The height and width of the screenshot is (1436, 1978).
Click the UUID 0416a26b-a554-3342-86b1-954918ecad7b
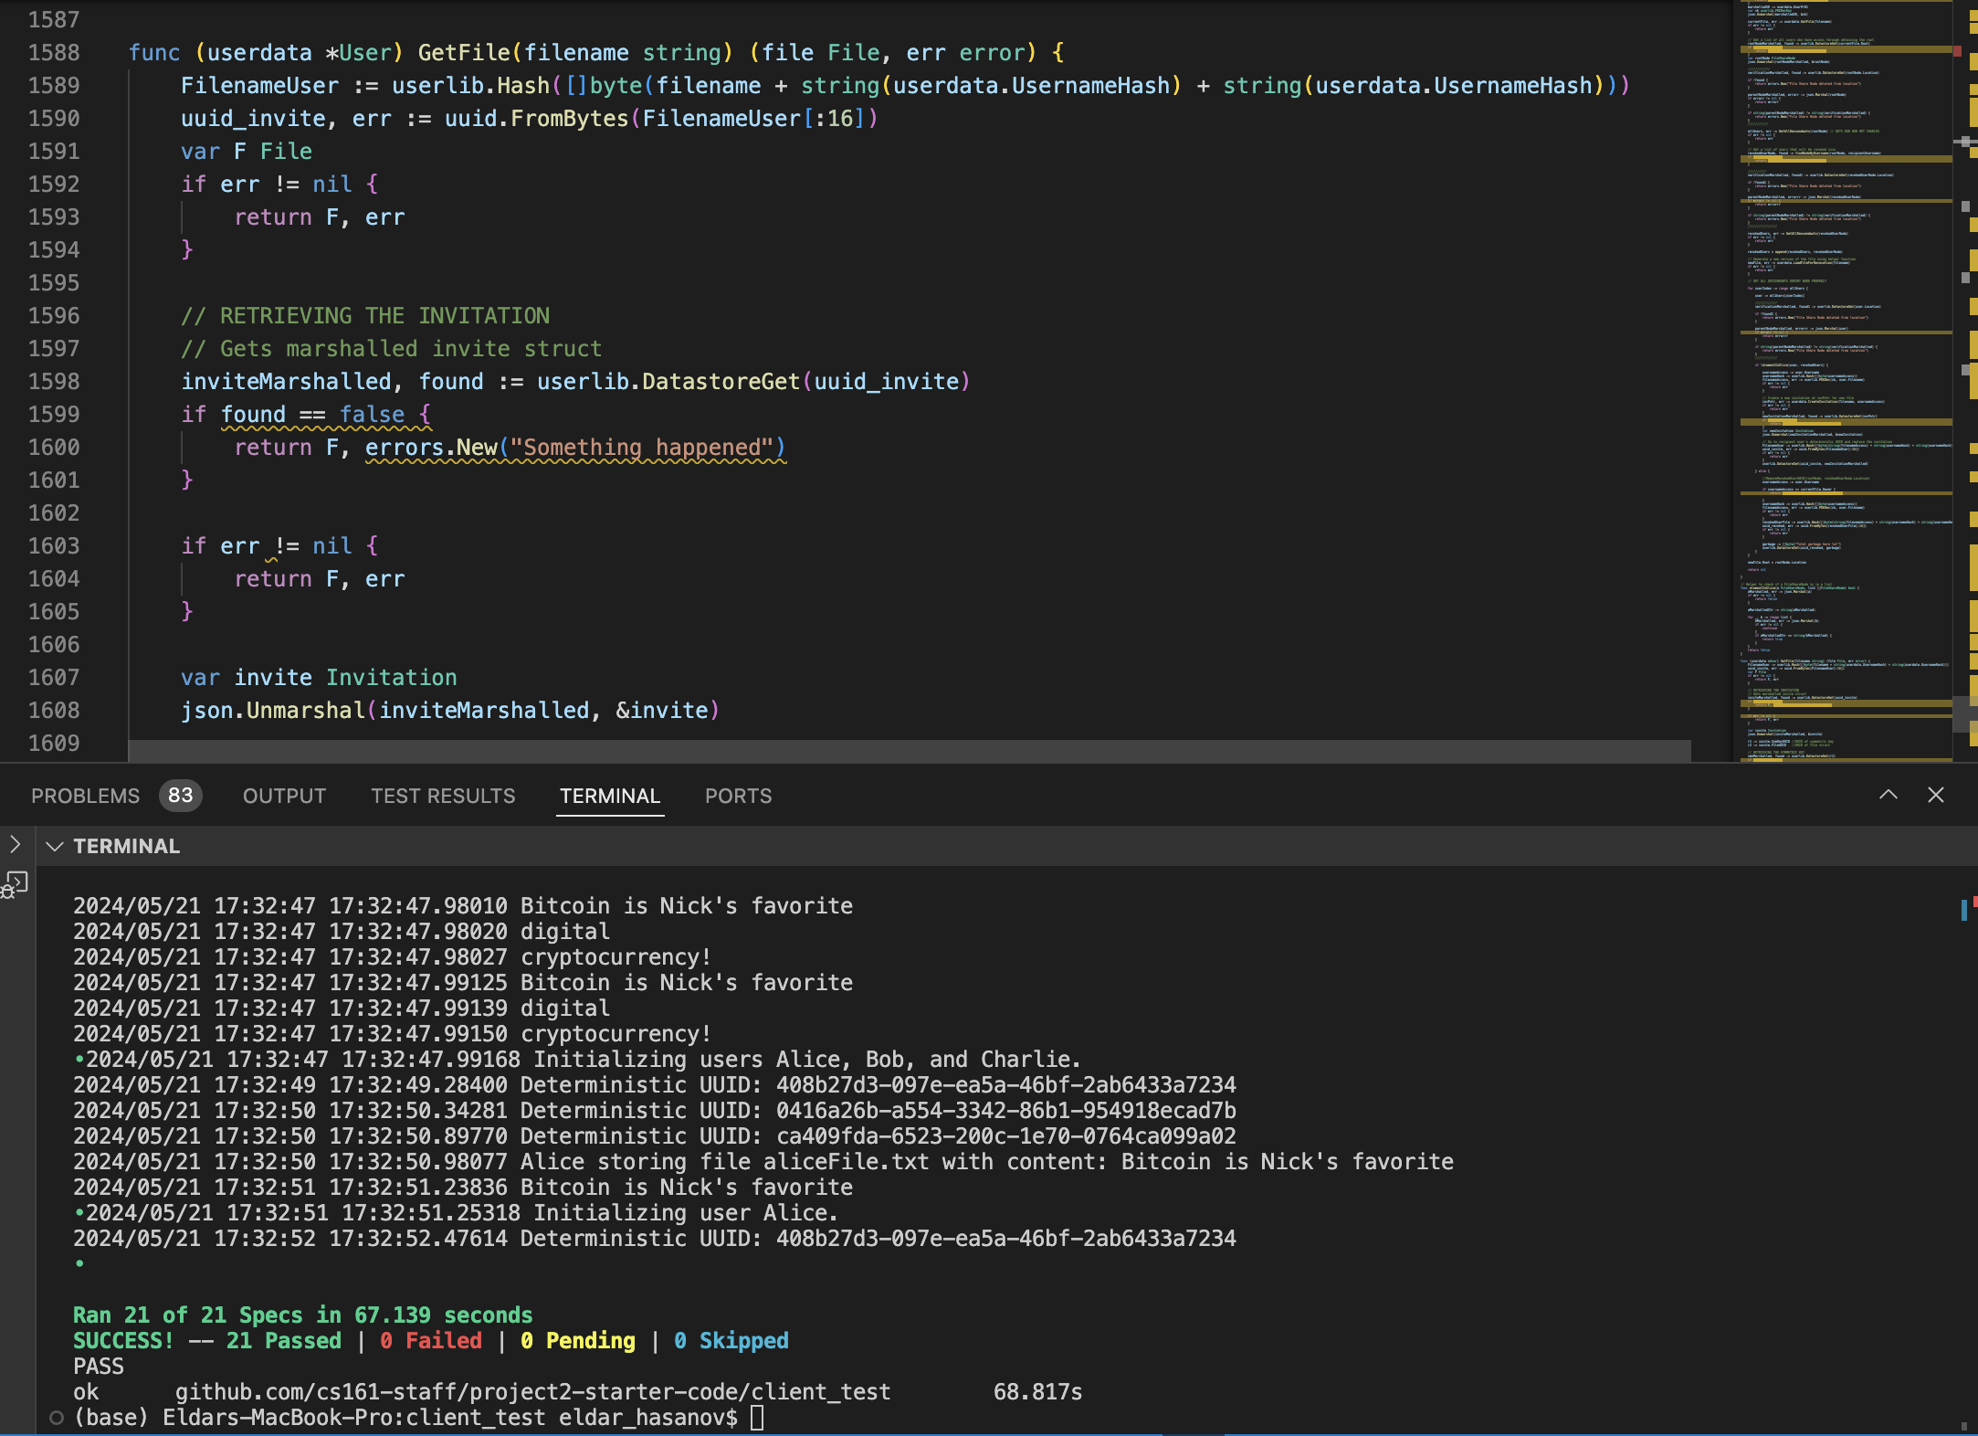pos(1006,1111)
